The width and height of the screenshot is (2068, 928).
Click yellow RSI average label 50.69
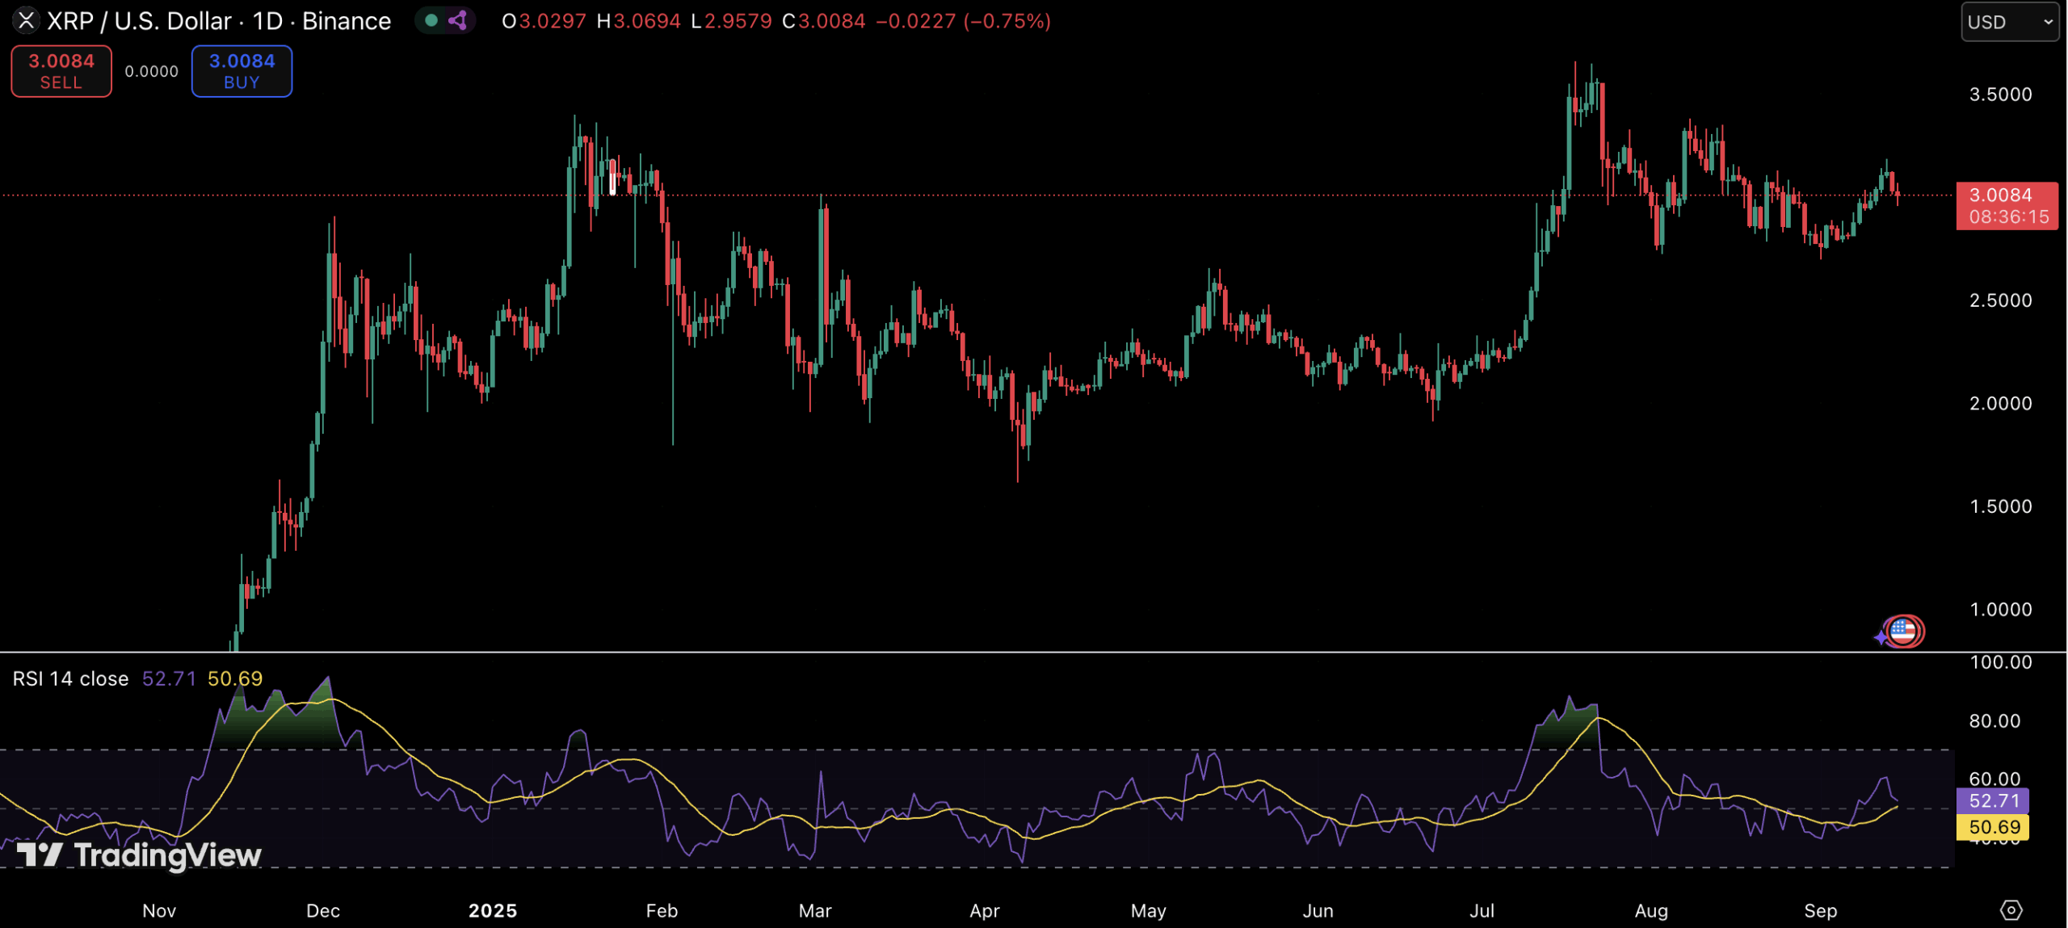pyautogui.click(x=1994, y=827)
